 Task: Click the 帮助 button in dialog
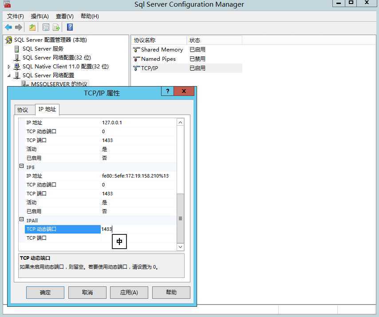(x=171, y=292)
